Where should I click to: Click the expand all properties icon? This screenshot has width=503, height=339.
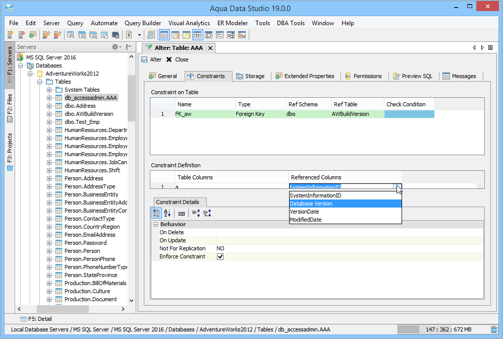(196, 213)
